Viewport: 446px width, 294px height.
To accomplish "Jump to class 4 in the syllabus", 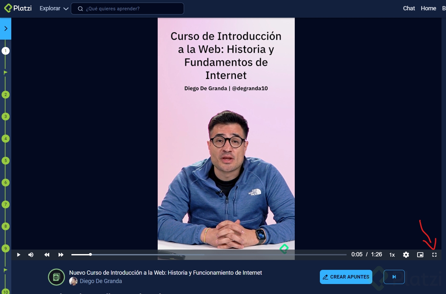I will (x=5, y=139).
